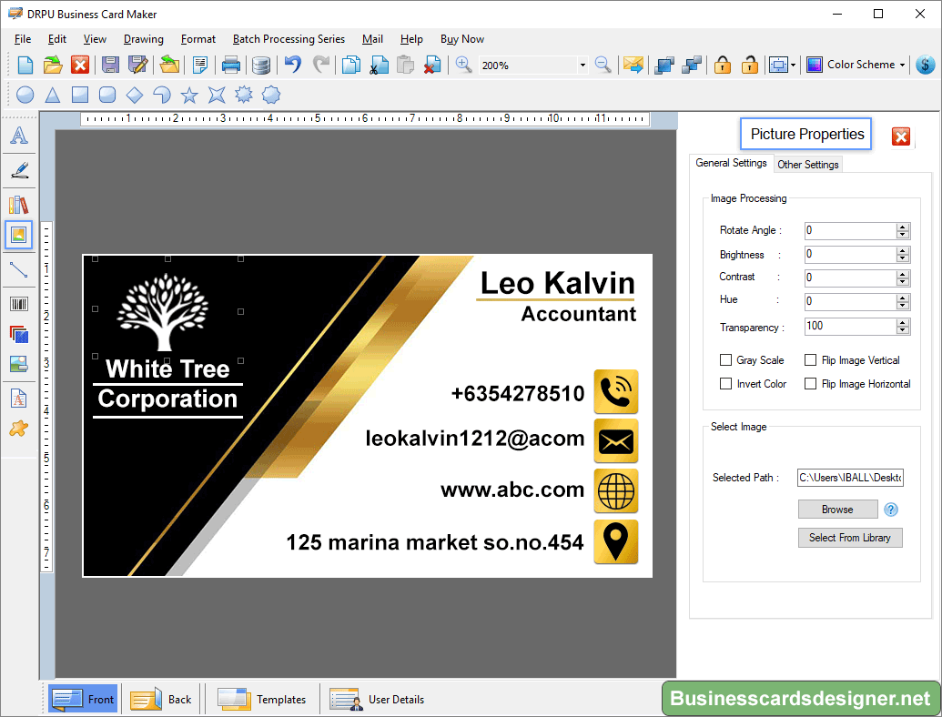This screenshot has width=942, height=717.
Task: Click the Browse button
Action: (837, 510)
